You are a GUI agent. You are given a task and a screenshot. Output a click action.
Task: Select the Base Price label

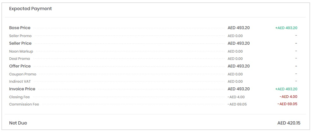(x=20, y=28)
